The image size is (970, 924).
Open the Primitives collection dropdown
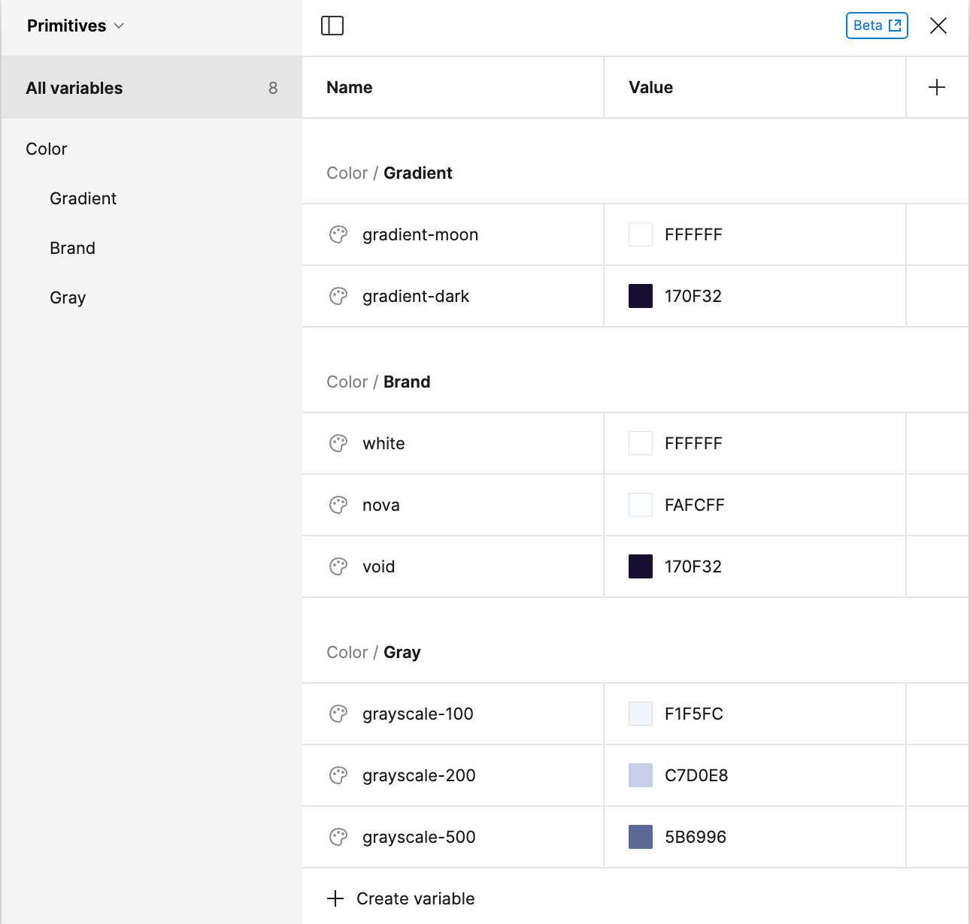[x=75, y=26]
